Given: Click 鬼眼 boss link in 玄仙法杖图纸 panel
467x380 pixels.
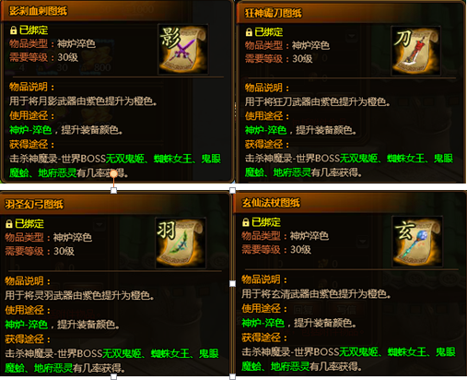Looking at the screenshot, I should [x=446, y=351].
